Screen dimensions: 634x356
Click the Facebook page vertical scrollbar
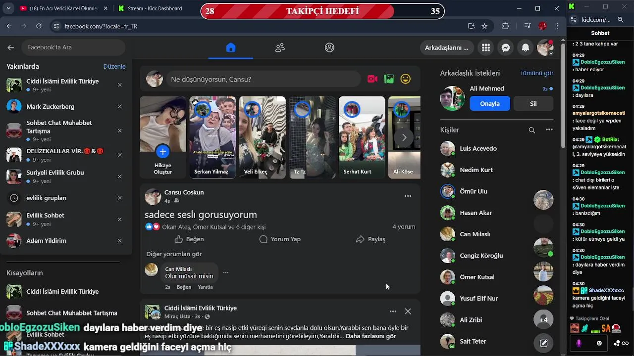[563, 96]
